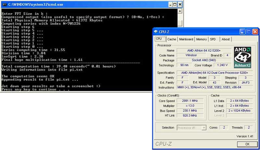Click the Package value Socket AM2 (940)

tap(204, 60)
